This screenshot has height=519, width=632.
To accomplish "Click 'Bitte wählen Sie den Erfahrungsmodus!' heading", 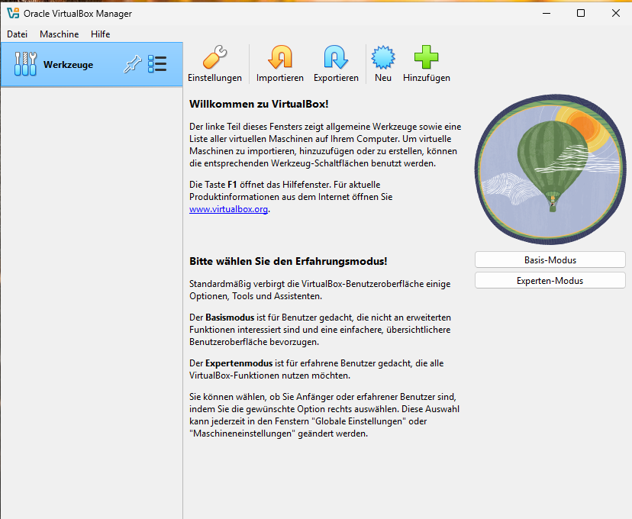I will point(289,261).
